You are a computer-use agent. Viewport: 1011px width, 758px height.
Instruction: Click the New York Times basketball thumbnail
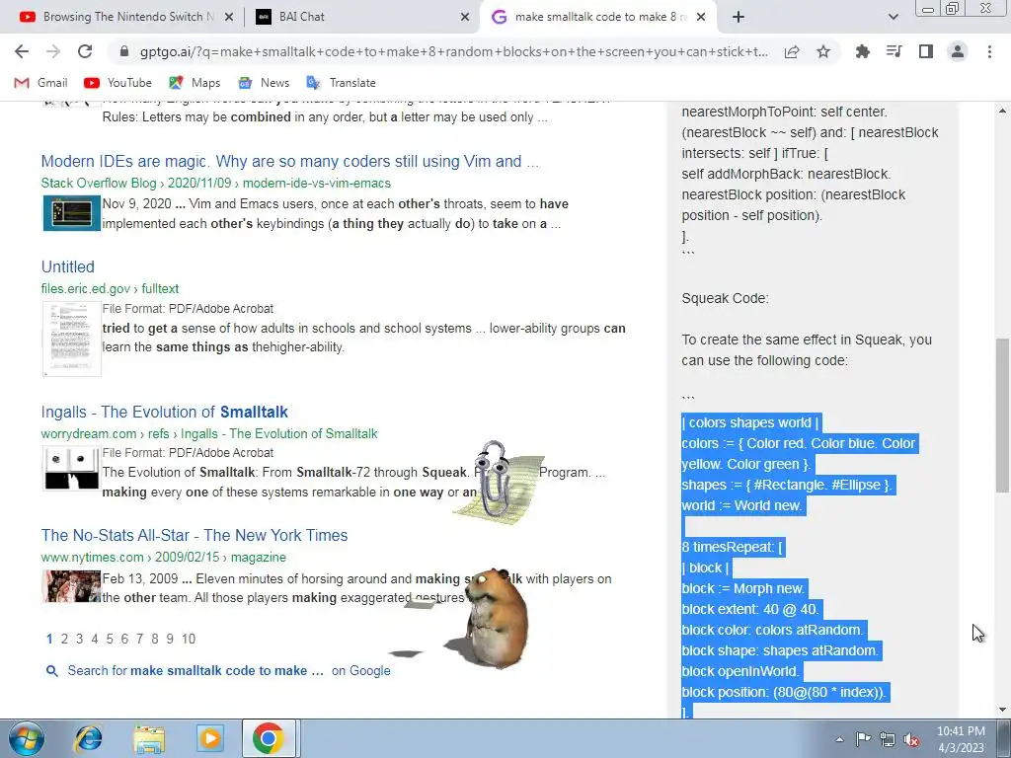point(71,586)
